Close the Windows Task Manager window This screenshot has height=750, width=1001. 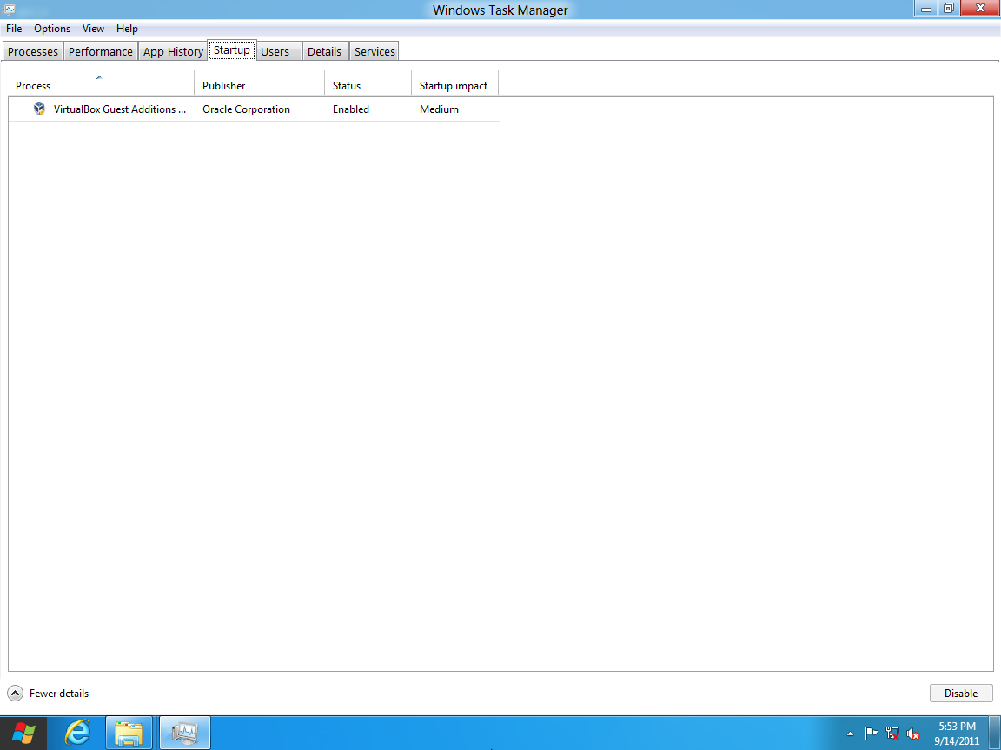click(980, 9)
